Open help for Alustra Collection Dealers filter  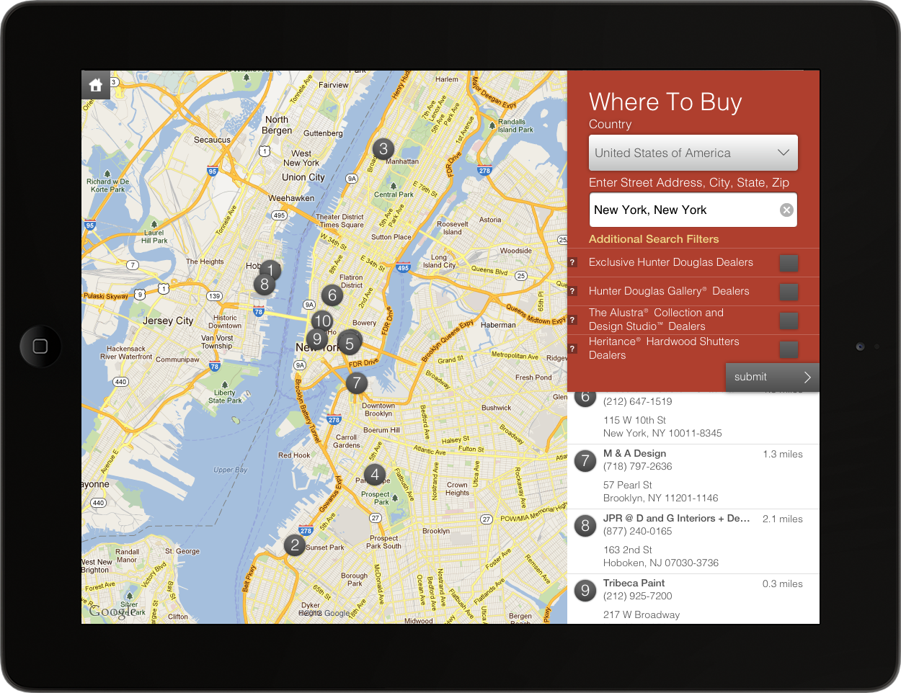(573, 320)
